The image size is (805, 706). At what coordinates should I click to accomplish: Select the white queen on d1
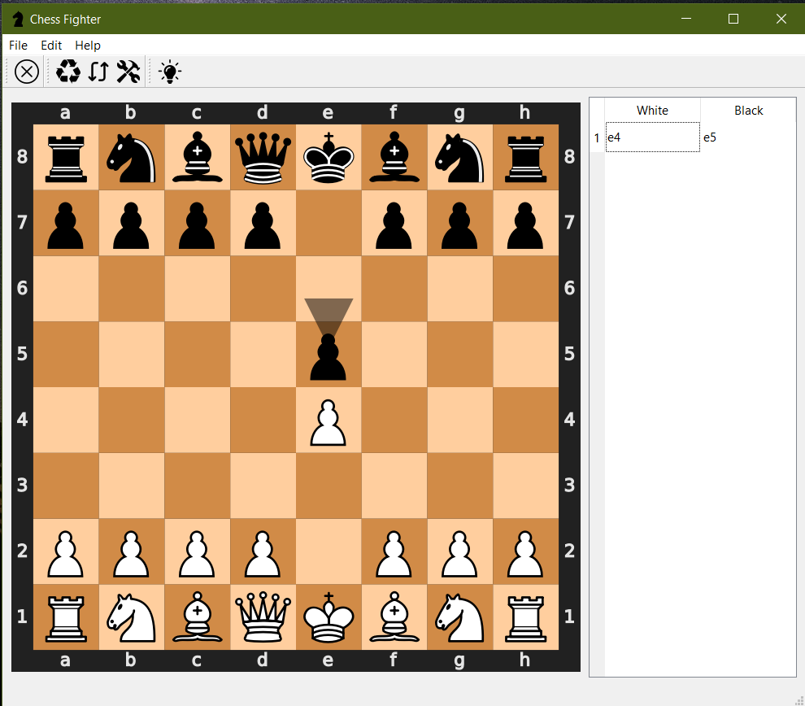(263, 617)
